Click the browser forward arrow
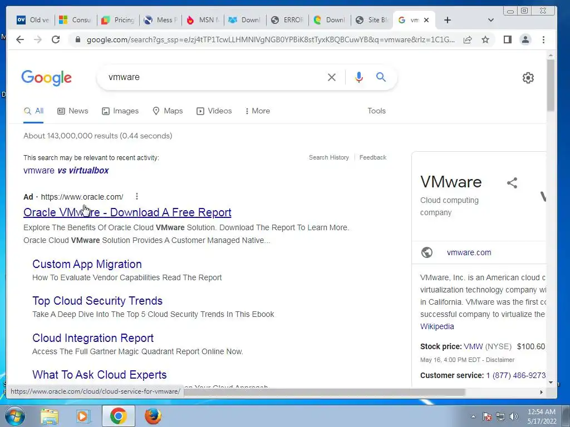This screenshot has height=427, width=570. [x=38, y=39]
